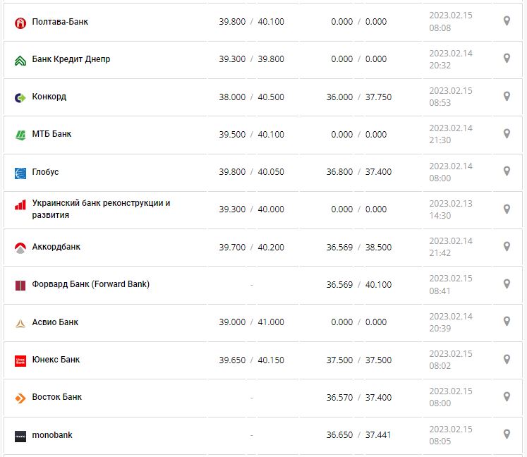Click the Банк Кредит Днепр logo icon
Viewport: 527px width, 457px height.
pyautogui.click(x=20, y=60)
